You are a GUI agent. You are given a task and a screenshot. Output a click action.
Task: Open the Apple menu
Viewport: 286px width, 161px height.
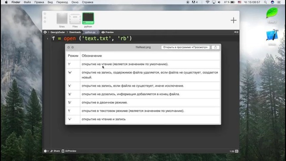tap(6, 2)
